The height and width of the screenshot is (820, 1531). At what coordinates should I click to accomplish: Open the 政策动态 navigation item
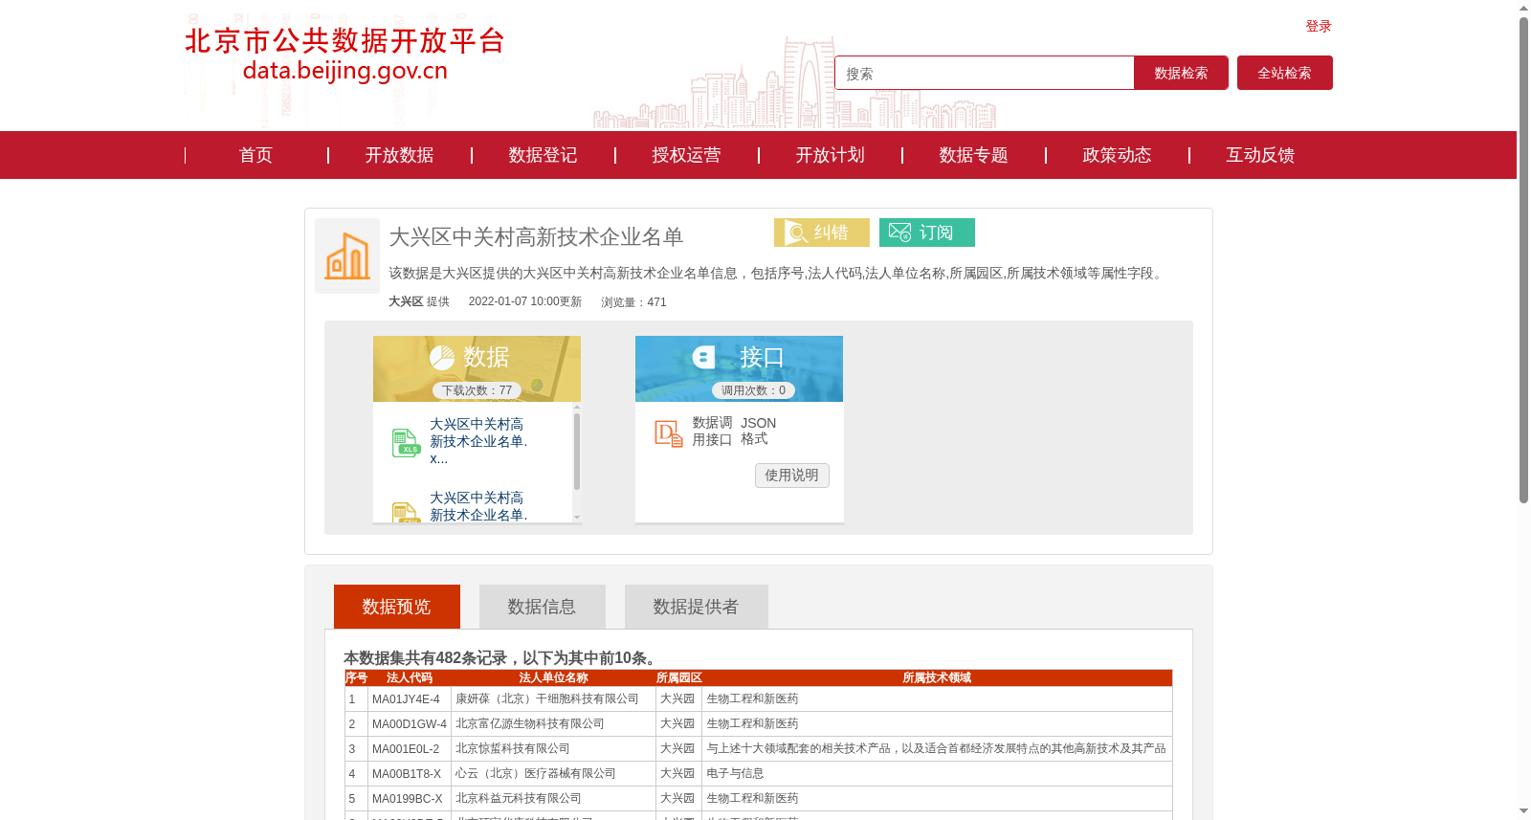[x=1117, y=155]
